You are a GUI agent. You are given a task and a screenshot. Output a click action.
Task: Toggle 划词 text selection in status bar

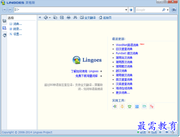pyautogui.click(x=152, y=132)
